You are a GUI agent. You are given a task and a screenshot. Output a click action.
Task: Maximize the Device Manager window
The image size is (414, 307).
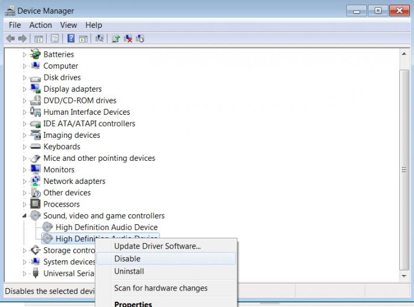click(378, 11)
